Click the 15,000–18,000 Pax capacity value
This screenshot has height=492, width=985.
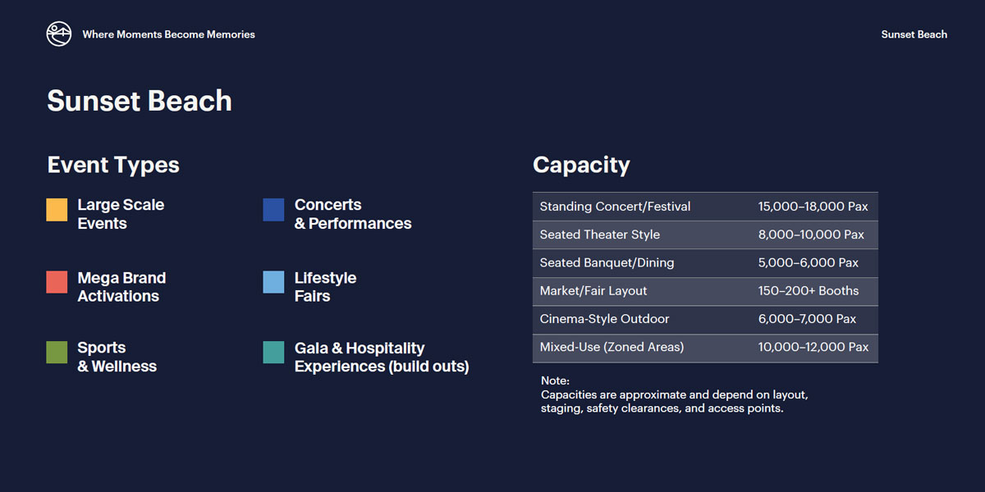tap(813, 207)
